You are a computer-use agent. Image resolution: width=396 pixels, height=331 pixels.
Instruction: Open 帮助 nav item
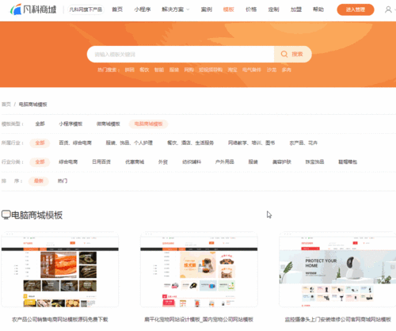318,10
